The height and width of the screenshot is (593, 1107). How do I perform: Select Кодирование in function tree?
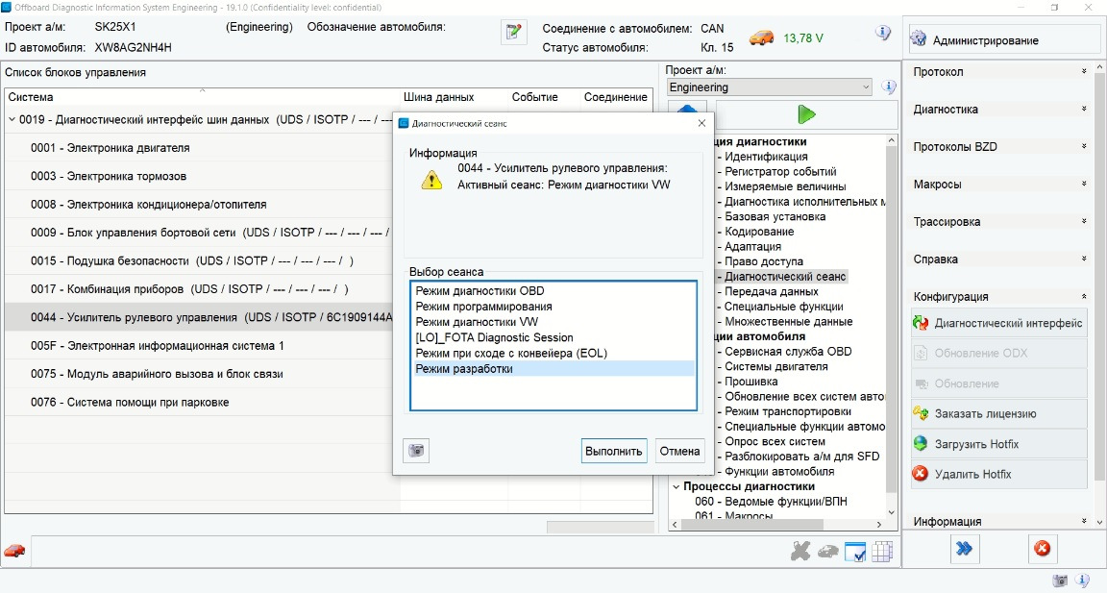point(759,232)
